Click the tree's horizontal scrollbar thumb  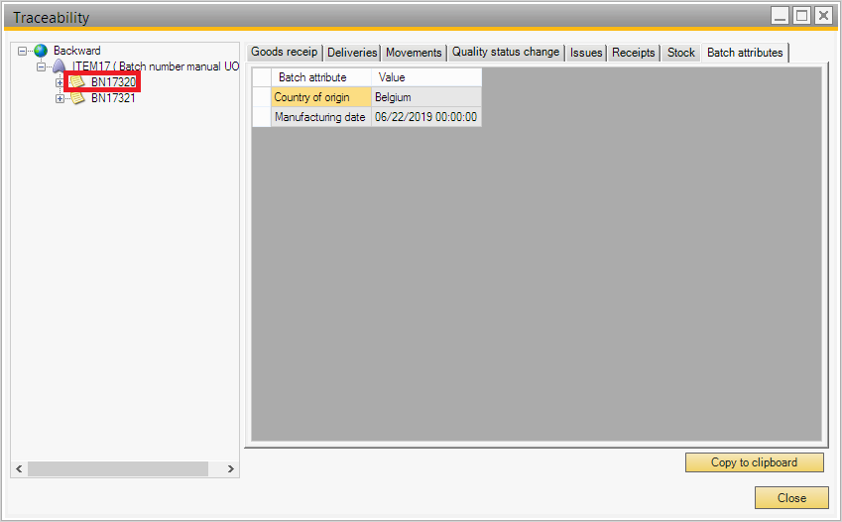coord(118,468)
